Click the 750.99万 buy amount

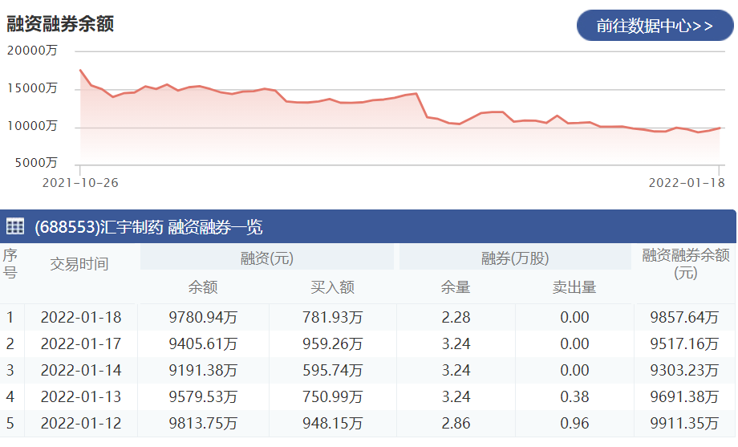332,396
